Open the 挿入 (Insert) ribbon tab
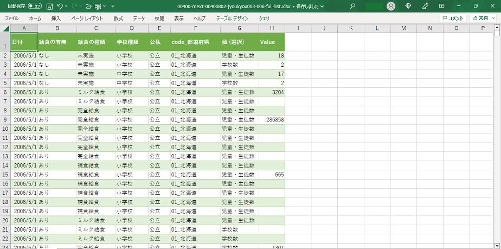 point(56,18)
